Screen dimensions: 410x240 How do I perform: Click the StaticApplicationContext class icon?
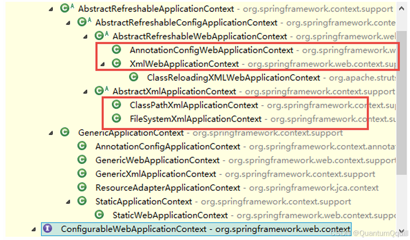(82, 201)
